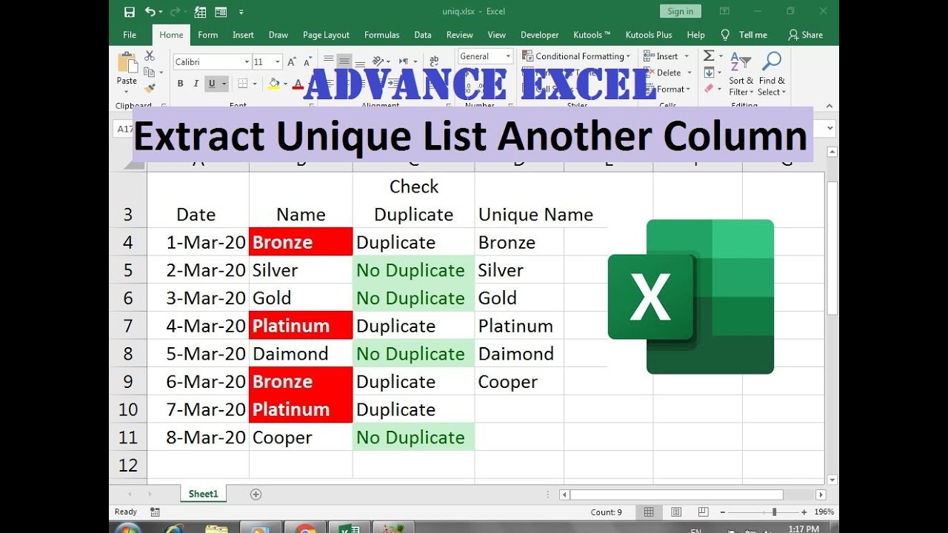Image resolution: width=948 pixels, height=533 pixels.
Task: Switch to the Page Layout tab
Action: coord(326,35)
